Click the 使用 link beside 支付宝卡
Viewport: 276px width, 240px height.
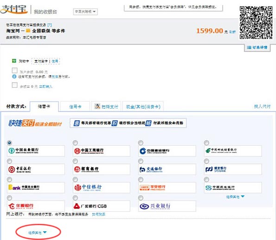[x=55, y=61]
